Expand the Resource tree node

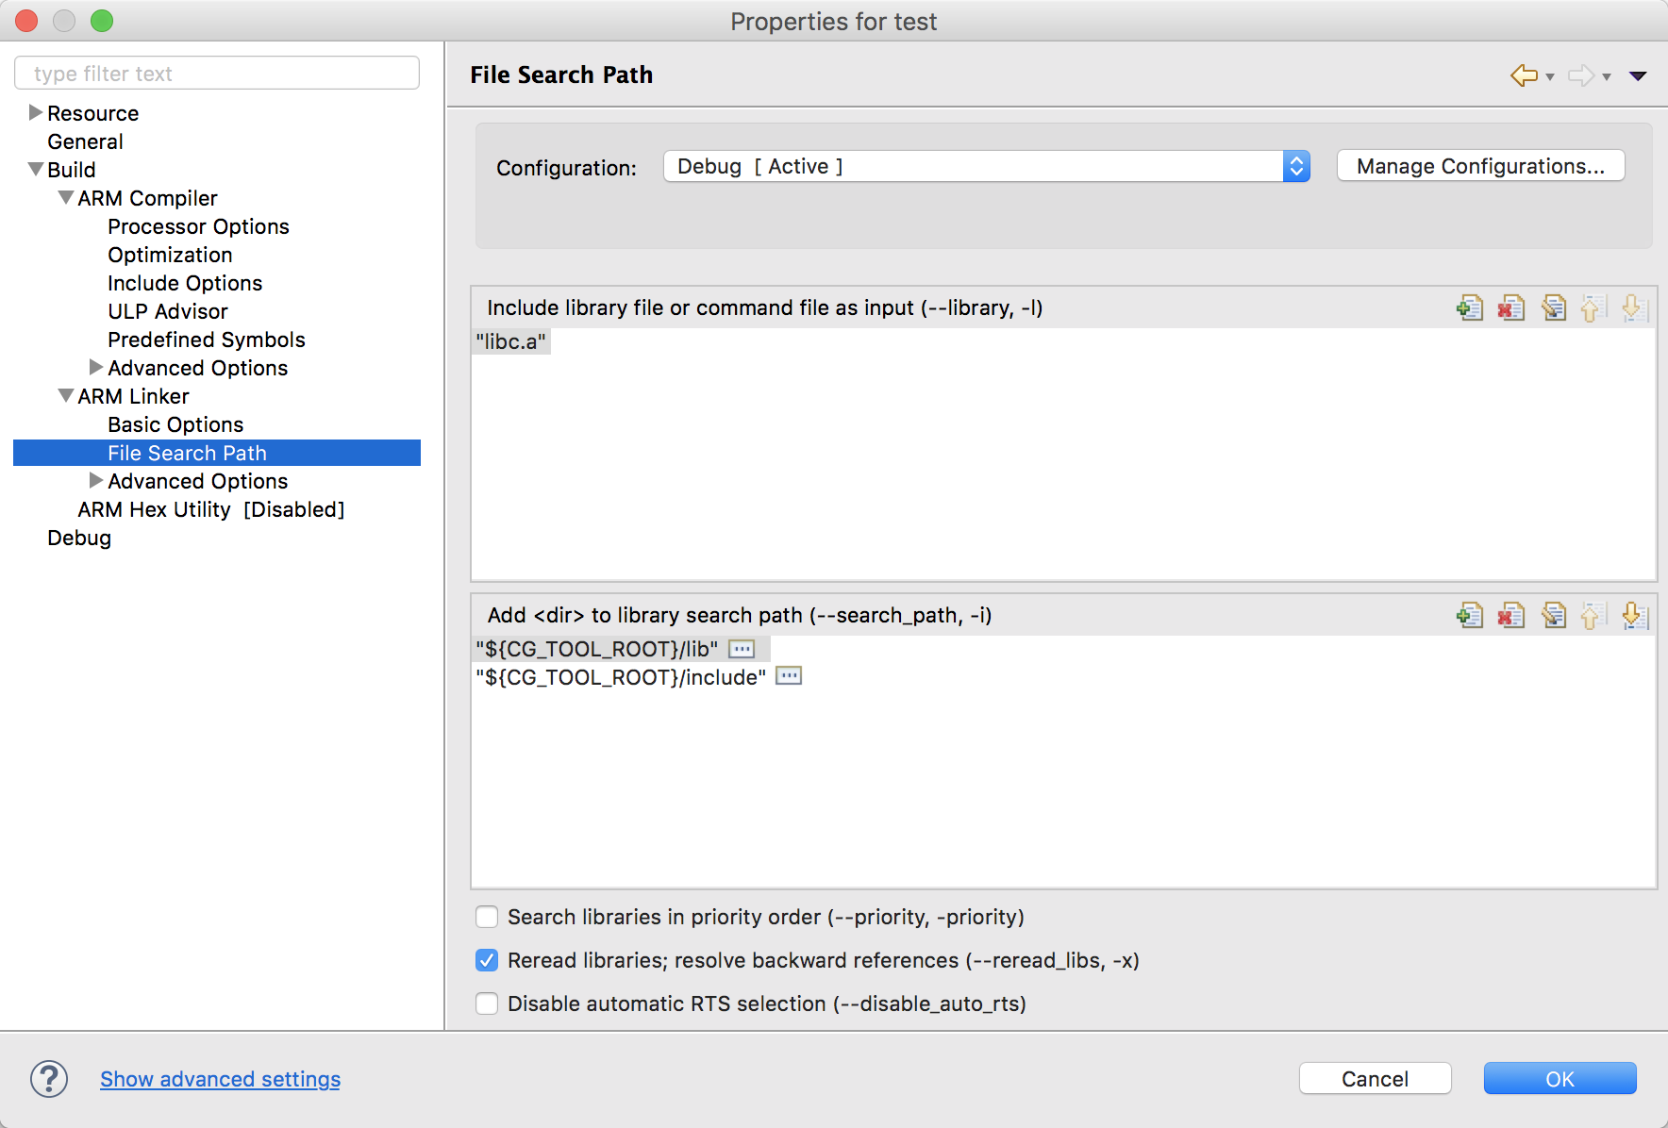tap(36, 112)
